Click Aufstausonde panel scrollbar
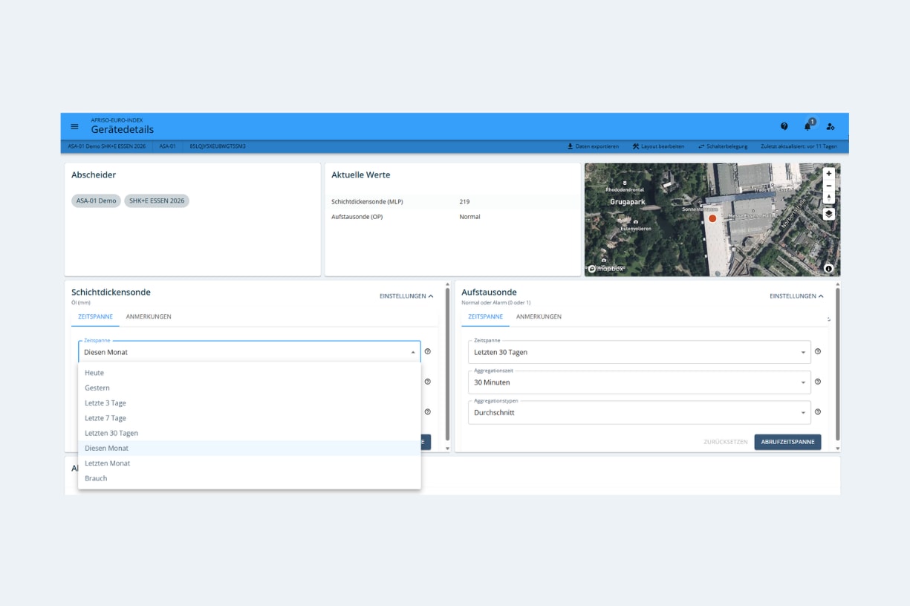The image size is (910, 606). [x=837, y=364]
